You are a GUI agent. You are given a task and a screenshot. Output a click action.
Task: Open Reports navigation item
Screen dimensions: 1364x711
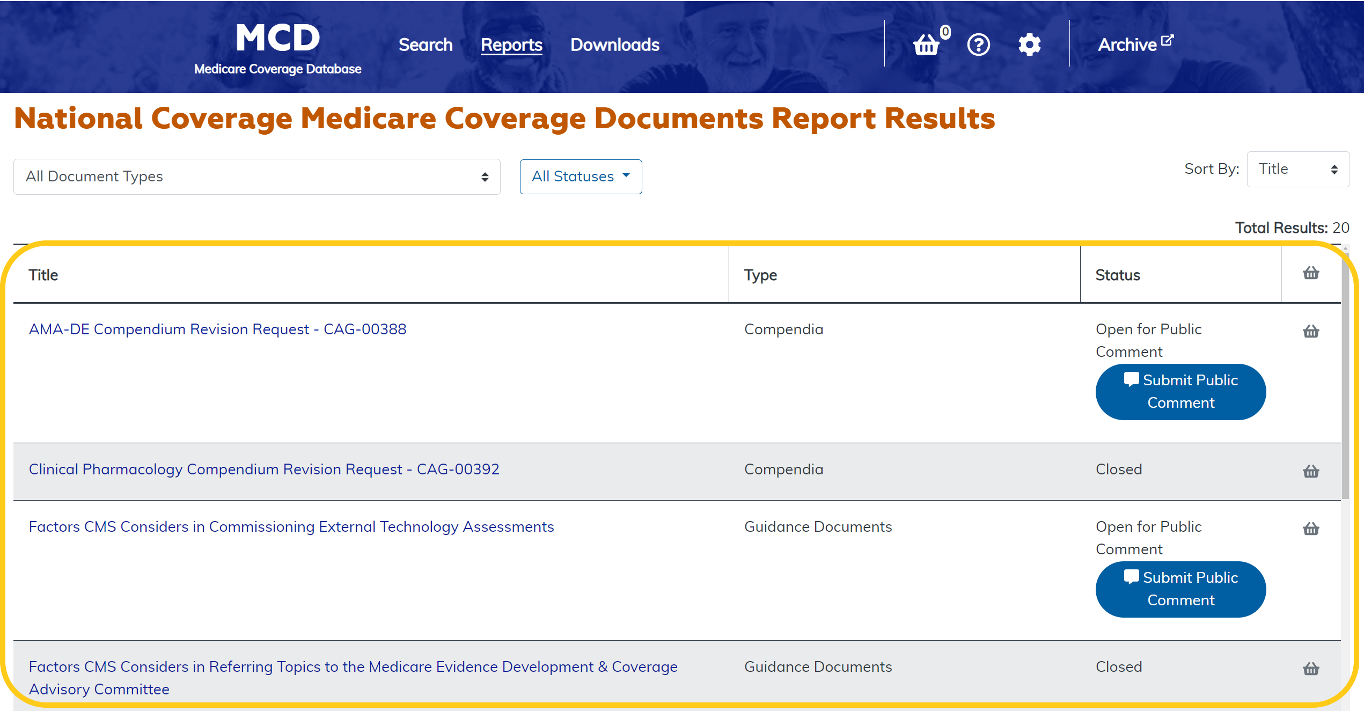pos(511,45)
